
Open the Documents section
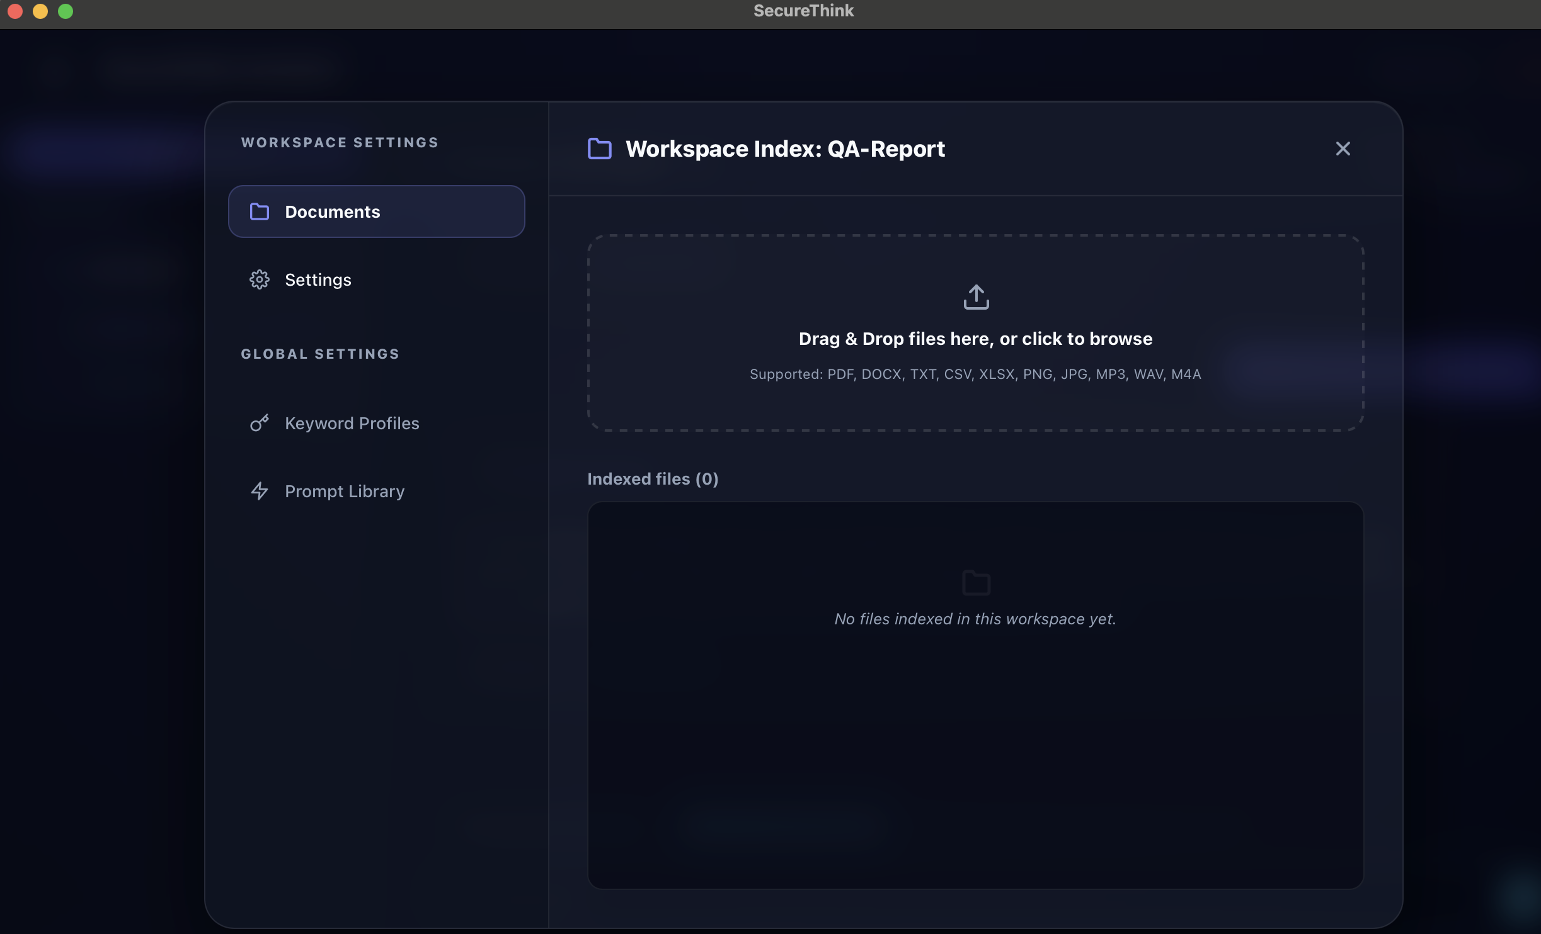[376, 211]
